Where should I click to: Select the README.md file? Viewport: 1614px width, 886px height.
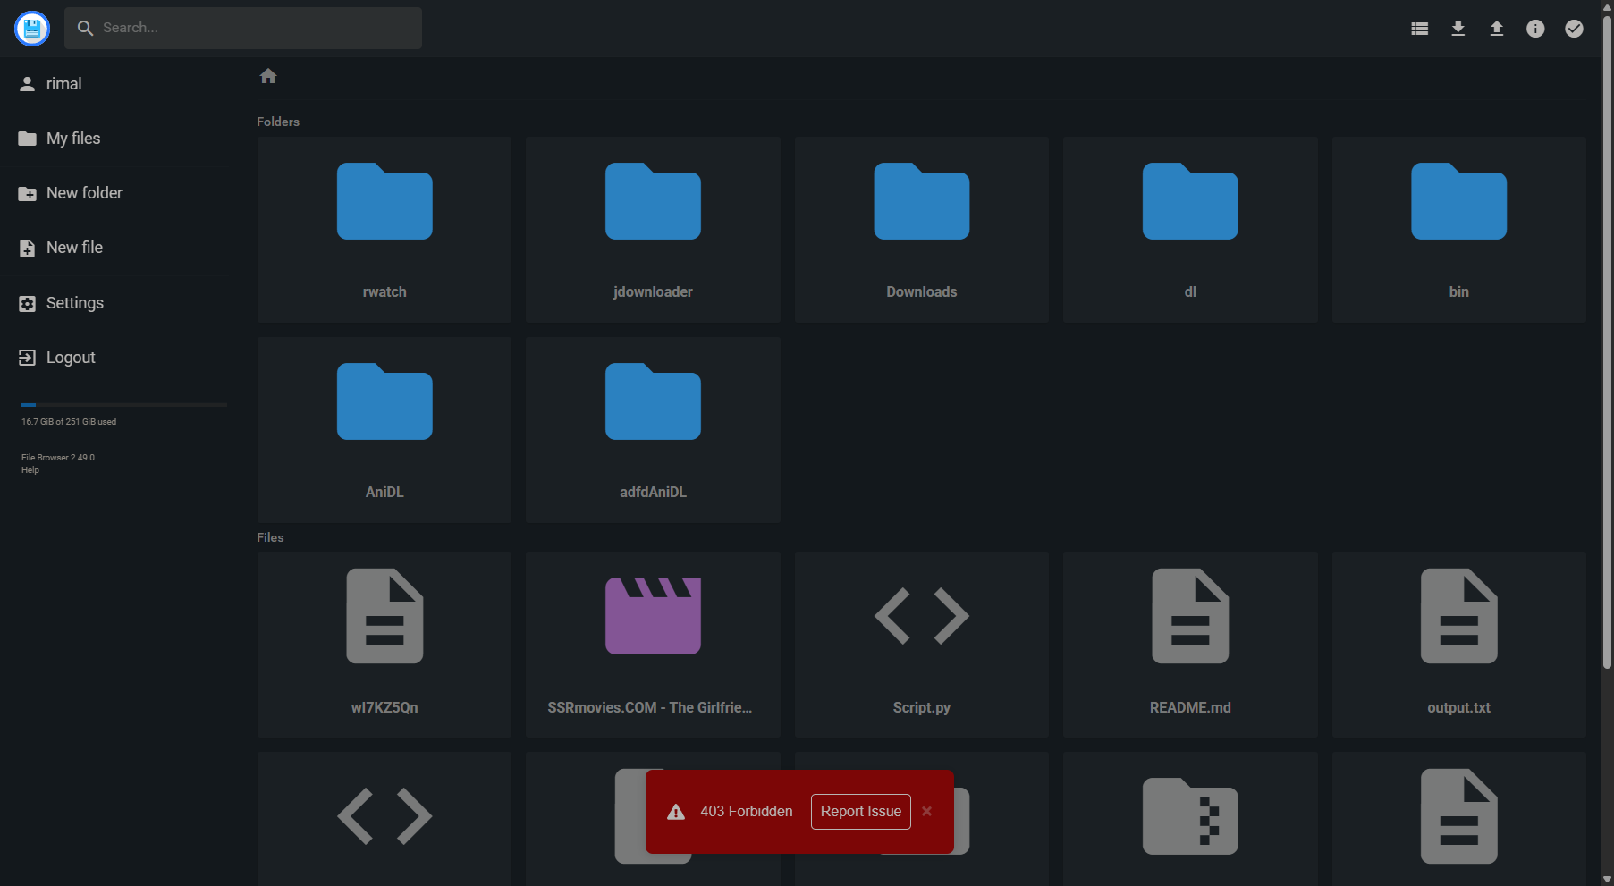[1190, 645]
